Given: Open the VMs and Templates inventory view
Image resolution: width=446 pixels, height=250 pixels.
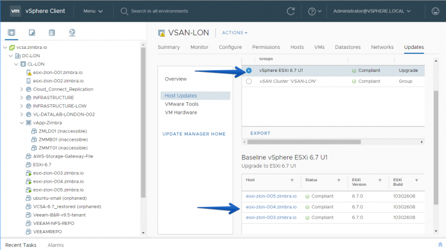Looking at the screenshot, I should point(32,32).
